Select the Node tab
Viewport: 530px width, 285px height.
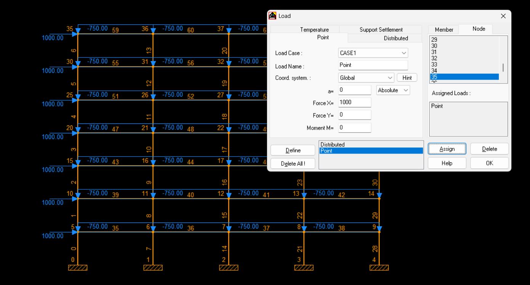tap(479, 29)
